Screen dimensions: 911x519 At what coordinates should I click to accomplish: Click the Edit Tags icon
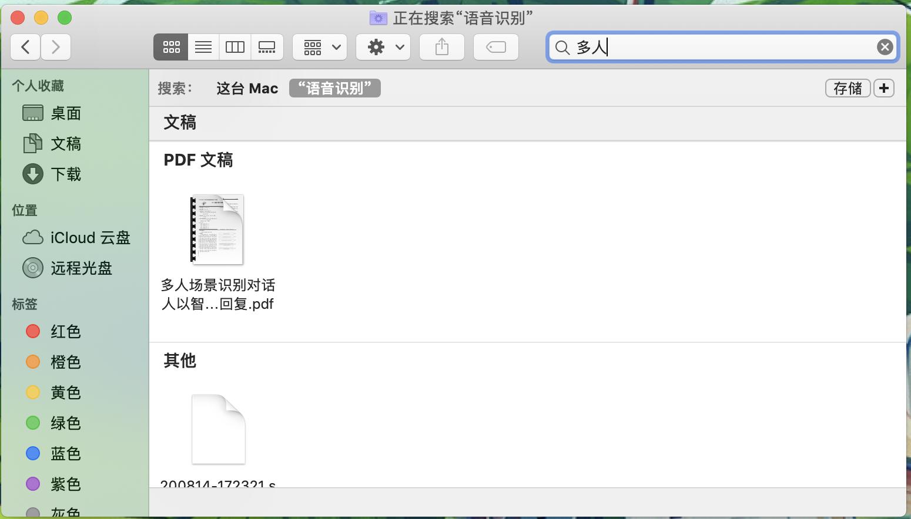pyautogui.click(x=495, y=47)
